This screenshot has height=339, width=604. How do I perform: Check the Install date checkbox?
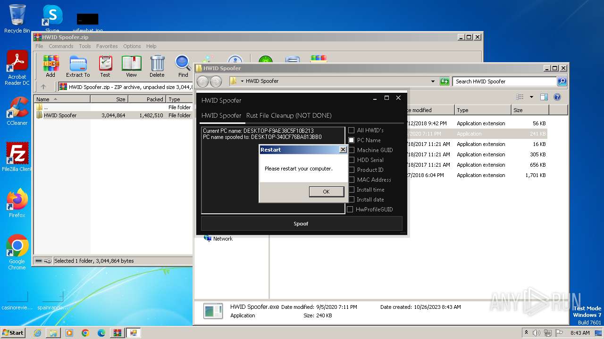tap(351, 200)
